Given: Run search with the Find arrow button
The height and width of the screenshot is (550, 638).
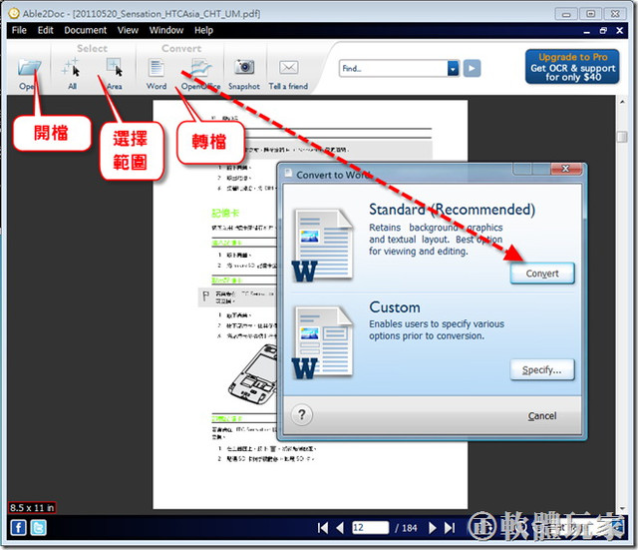Looking at the screenshot, I should [x=472, y=69].
